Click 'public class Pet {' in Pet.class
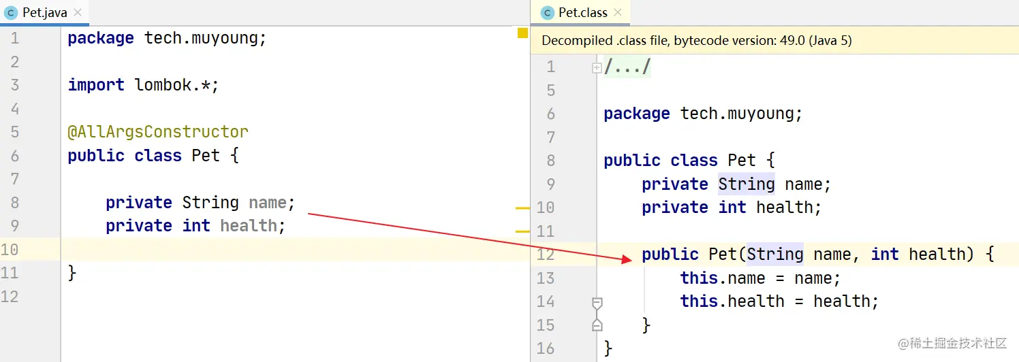Viewport: 1019px width, 362px height. coord(689,161)
